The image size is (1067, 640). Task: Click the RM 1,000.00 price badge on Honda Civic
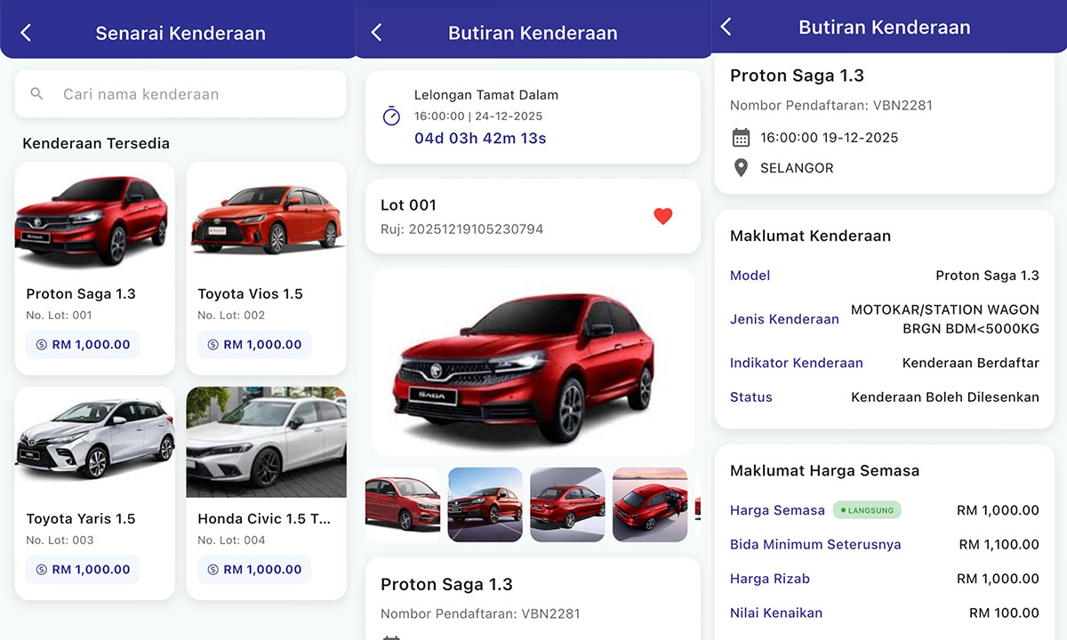(254, 569)
